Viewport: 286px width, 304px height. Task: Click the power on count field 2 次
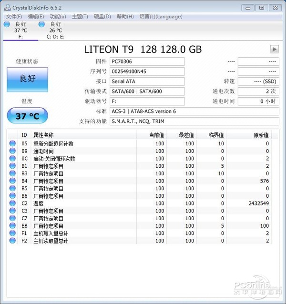258,91
